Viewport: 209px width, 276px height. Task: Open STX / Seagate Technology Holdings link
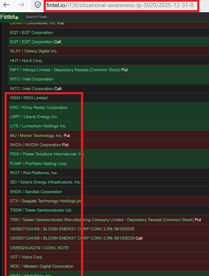[x=45, y=201]
